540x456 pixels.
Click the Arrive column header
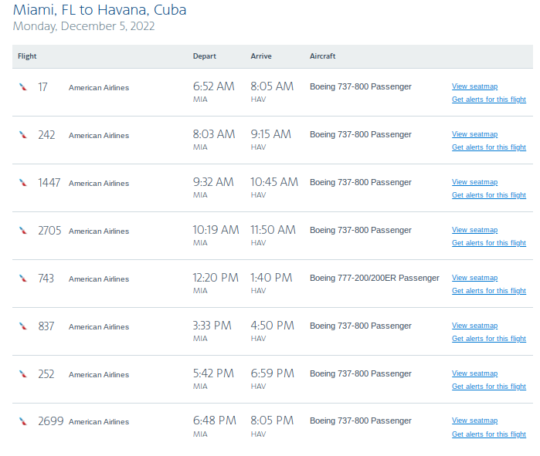click(x=261, y=56)
